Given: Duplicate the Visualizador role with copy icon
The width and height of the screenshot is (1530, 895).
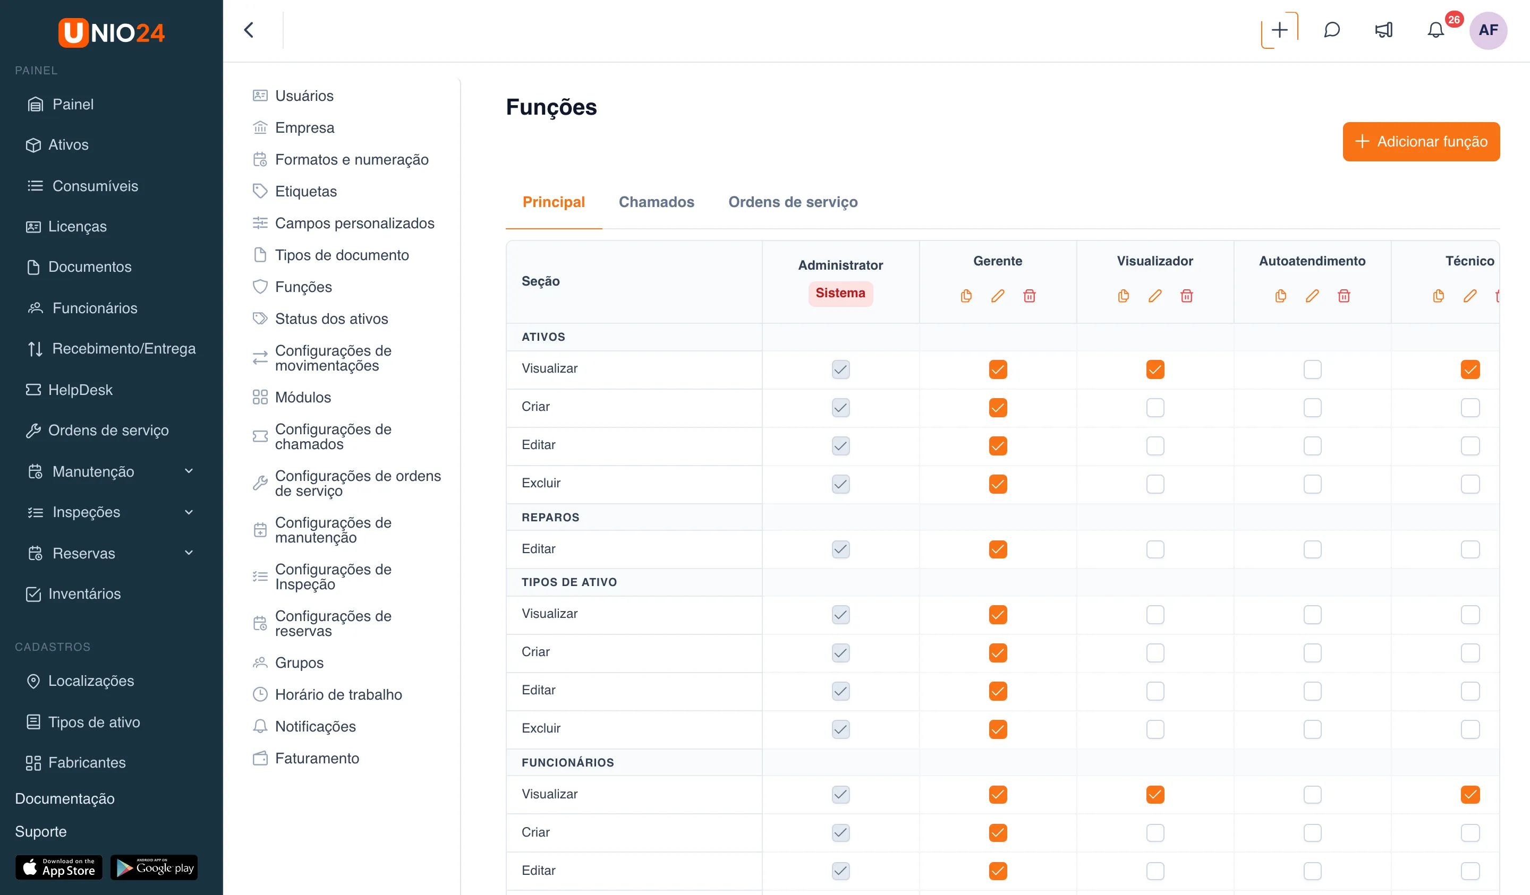Looking at the screenshot, I should (1123, 296).
